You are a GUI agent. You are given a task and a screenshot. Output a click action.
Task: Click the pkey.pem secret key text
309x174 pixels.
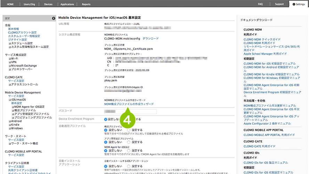[x=111, y=80]
